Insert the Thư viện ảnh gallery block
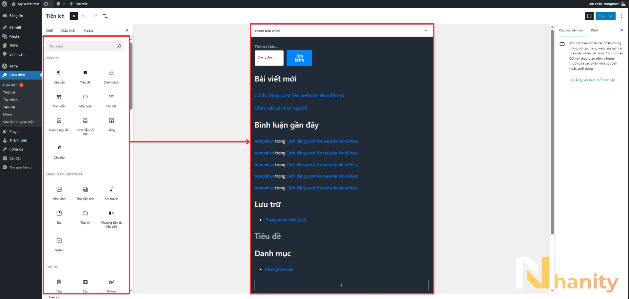Viewport: 629px width, 299px height. coord(85,193)
